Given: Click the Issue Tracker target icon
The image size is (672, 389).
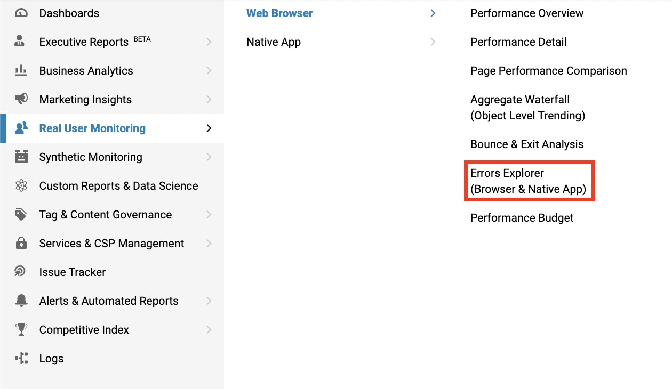Looking at the screenshot, I should pos(21,272).
